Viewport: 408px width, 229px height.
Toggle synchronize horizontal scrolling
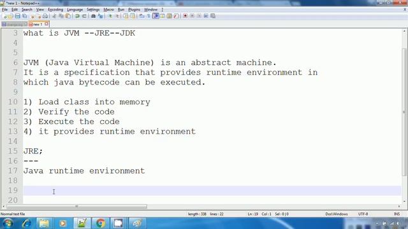point(133,16)
